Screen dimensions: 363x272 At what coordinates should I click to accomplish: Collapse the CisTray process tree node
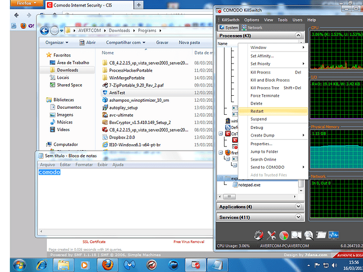221,134
